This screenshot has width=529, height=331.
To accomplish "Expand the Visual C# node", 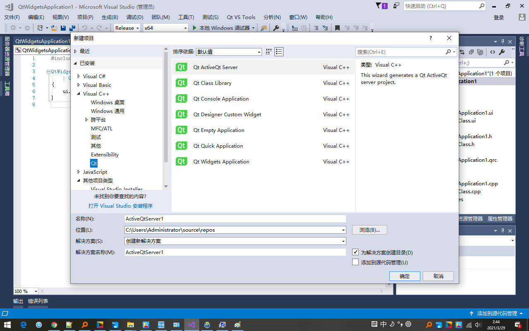I will pyautogui.click(x=79, y=77).
